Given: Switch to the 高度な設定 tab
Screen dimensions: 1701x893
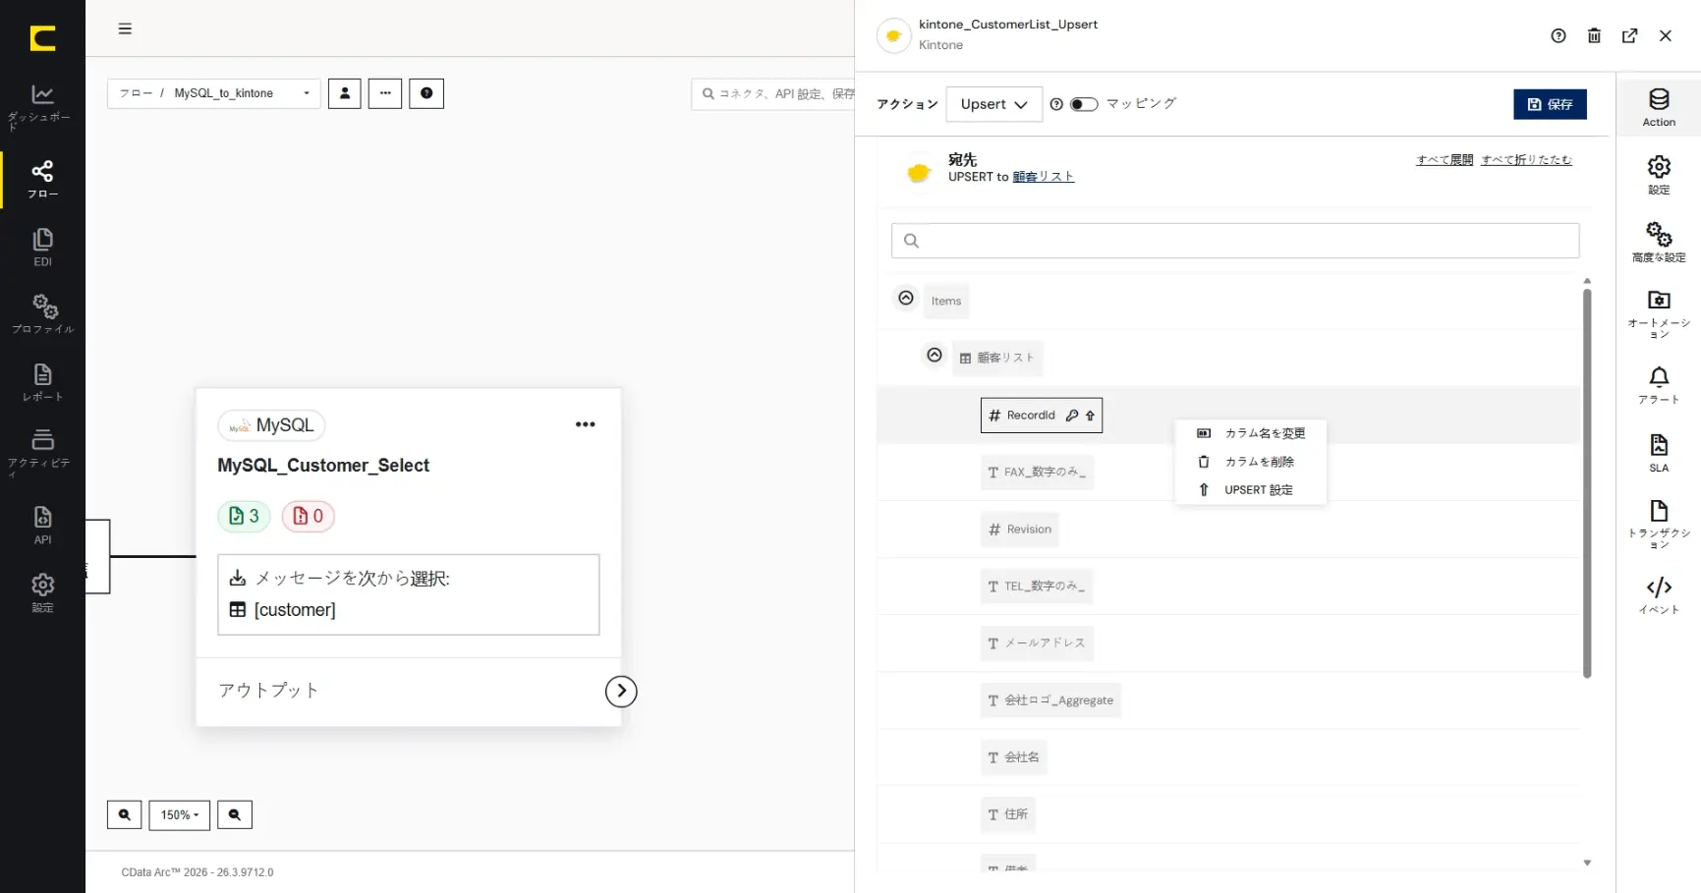Looking at the screenshot, I should point(1659,243).
